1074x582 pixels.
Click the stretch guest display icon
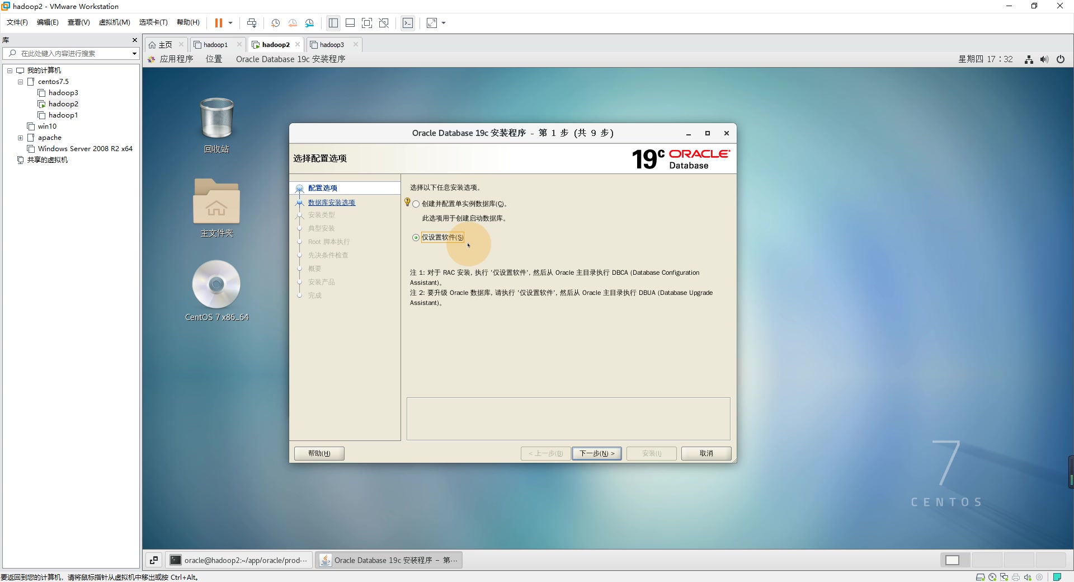(x=432, y=23)
